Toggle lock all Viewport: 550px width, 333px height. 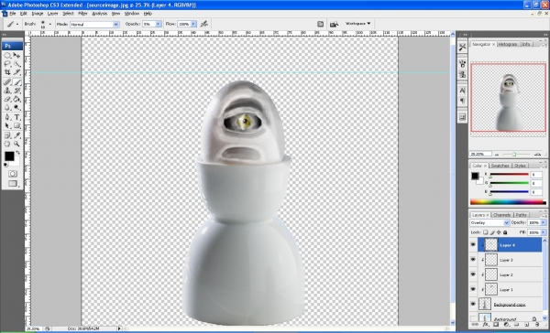coord(505,232)
